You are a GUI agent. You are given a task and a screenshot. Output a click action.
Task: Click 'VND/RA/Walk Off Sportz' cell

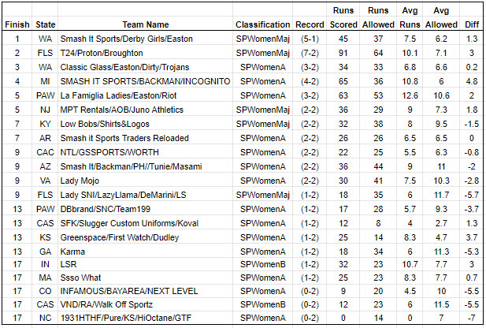pos(106,304)
